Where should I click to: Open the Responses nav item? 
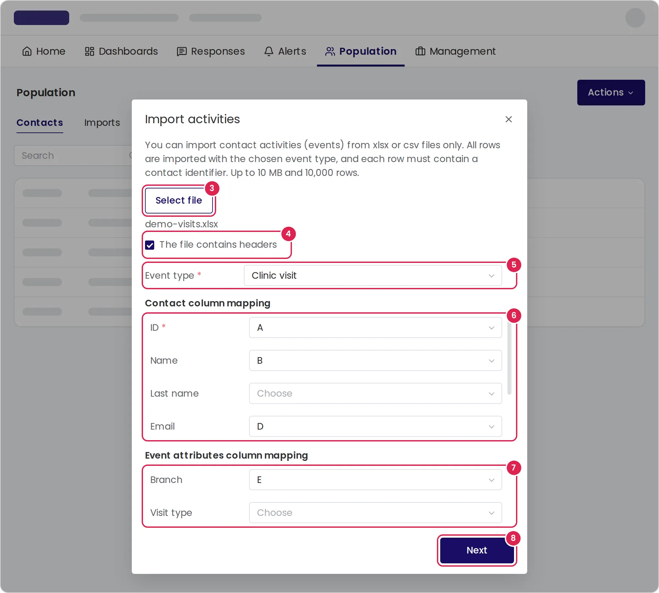211,51
